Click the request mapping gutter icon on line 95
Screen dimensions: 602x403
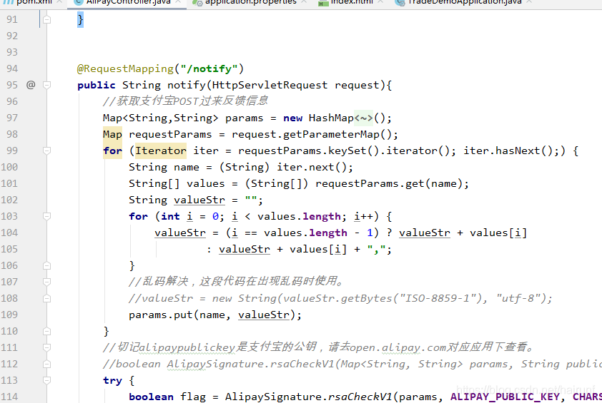[31, 85]
